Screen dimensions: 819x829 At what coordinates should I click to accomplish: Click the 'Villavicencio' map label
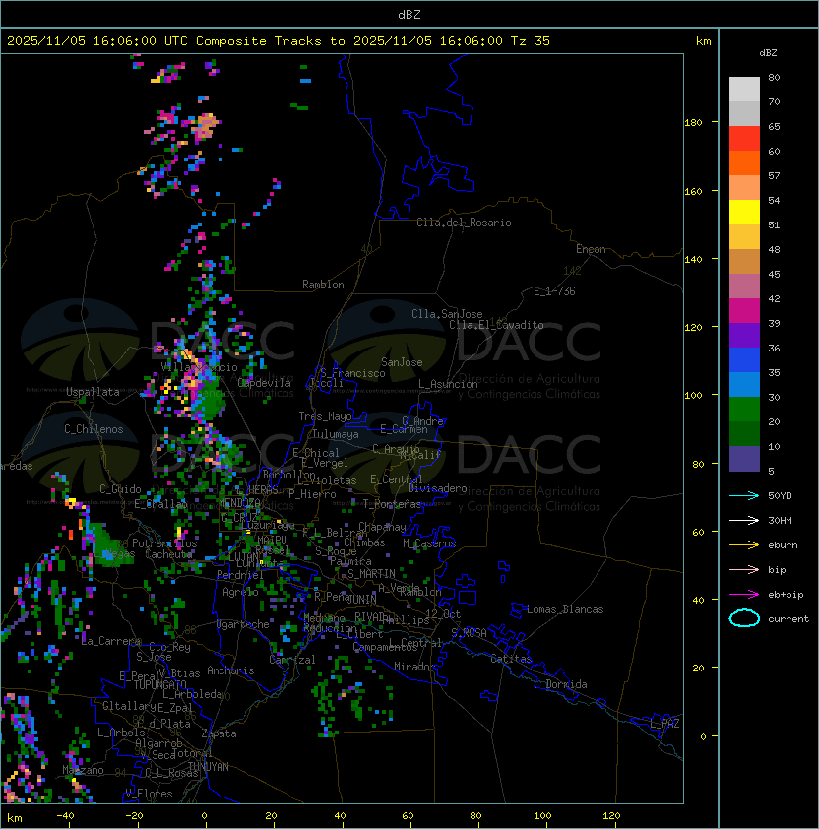199,367
